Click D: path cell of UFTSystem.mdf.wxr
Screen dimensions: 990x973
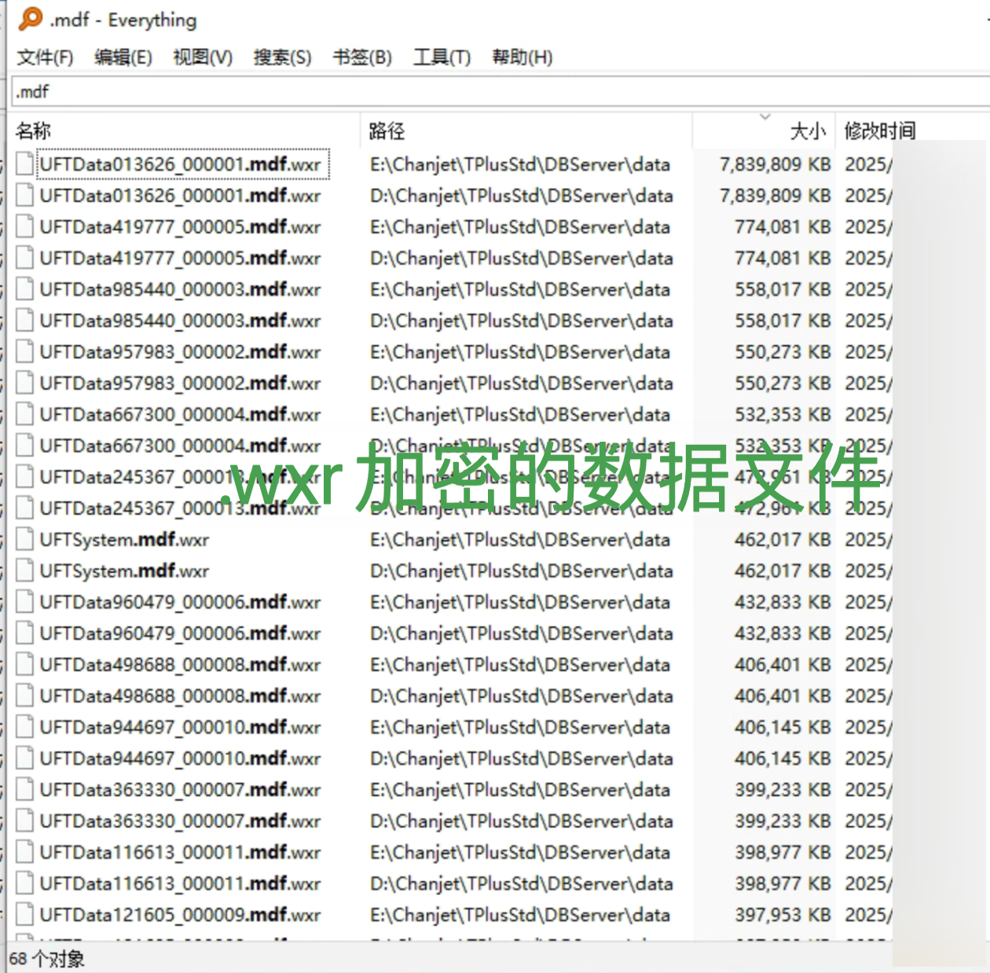522,571
